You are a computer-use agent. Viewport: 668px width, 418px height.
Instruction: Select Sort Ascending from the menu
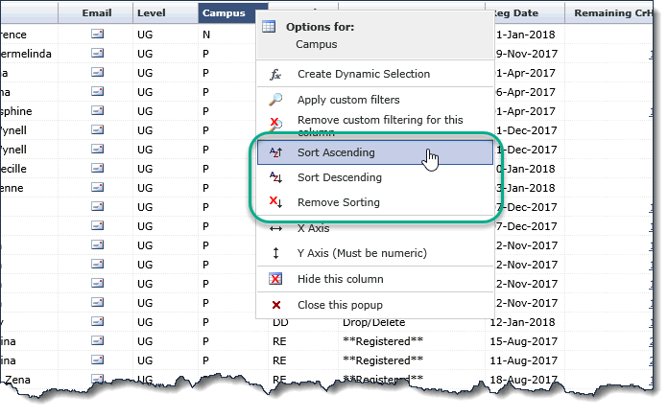coord(336,152)
